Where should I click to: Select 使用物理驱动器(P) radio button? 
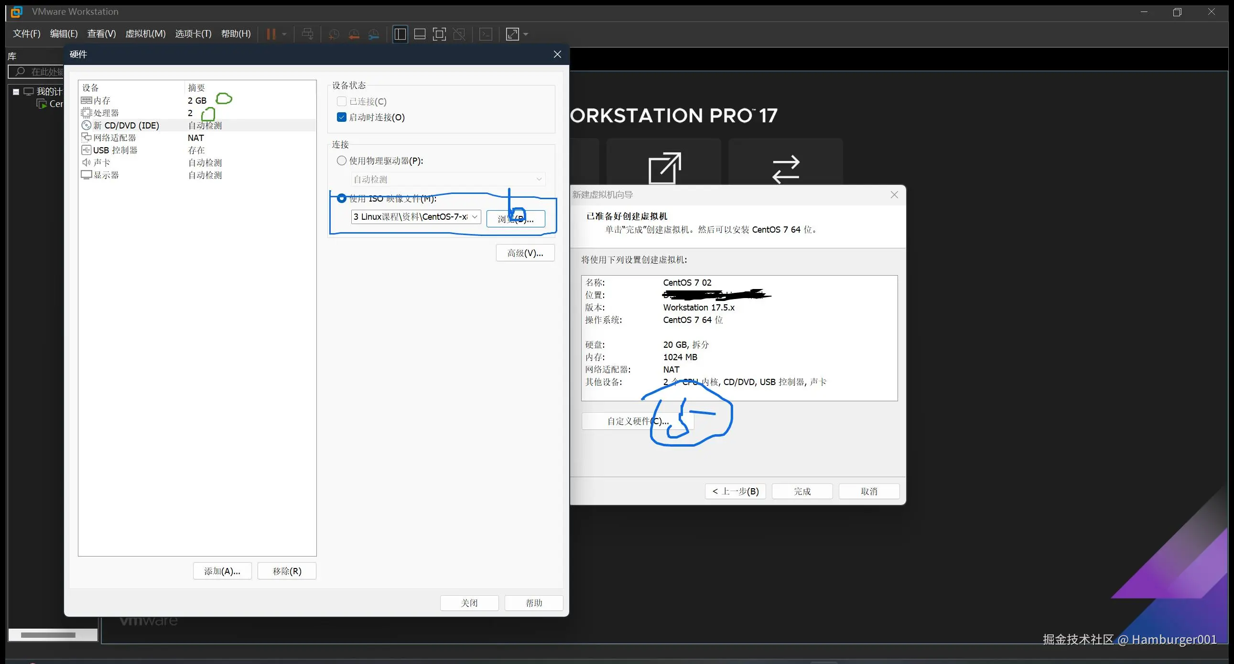click(x=342, y=161)
